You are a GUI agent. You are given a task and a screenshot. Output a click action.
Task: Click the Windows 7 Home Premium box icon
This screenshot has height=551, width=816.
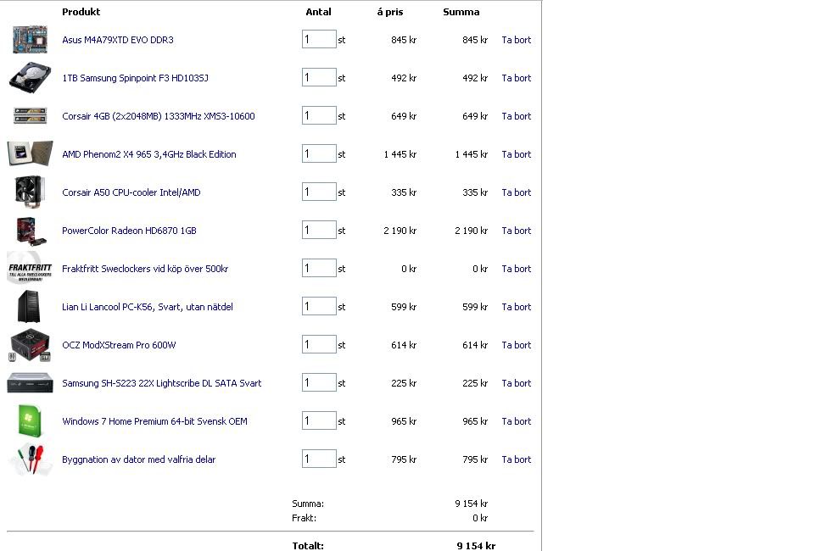(x=29, y=421)
